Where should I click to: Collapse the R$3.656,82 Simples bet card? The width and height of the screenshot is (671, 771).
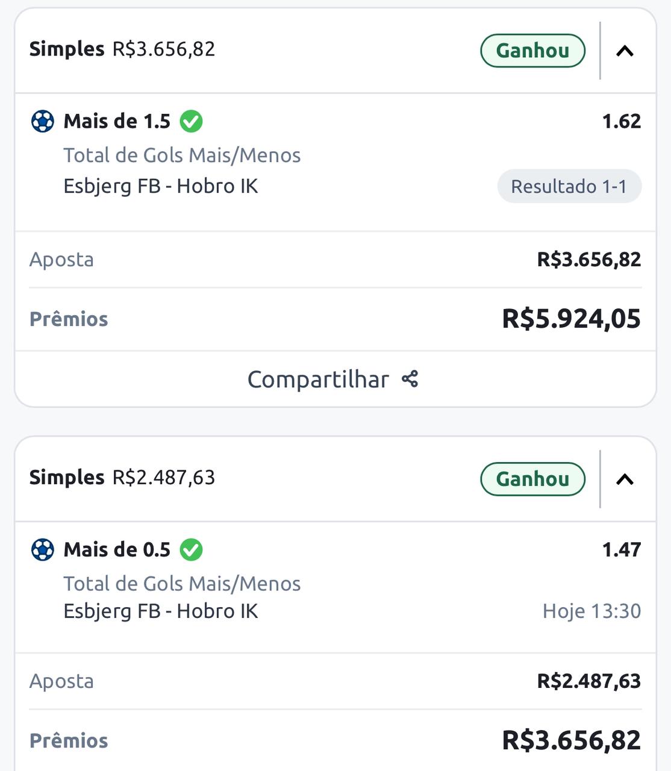click(625, 51)
